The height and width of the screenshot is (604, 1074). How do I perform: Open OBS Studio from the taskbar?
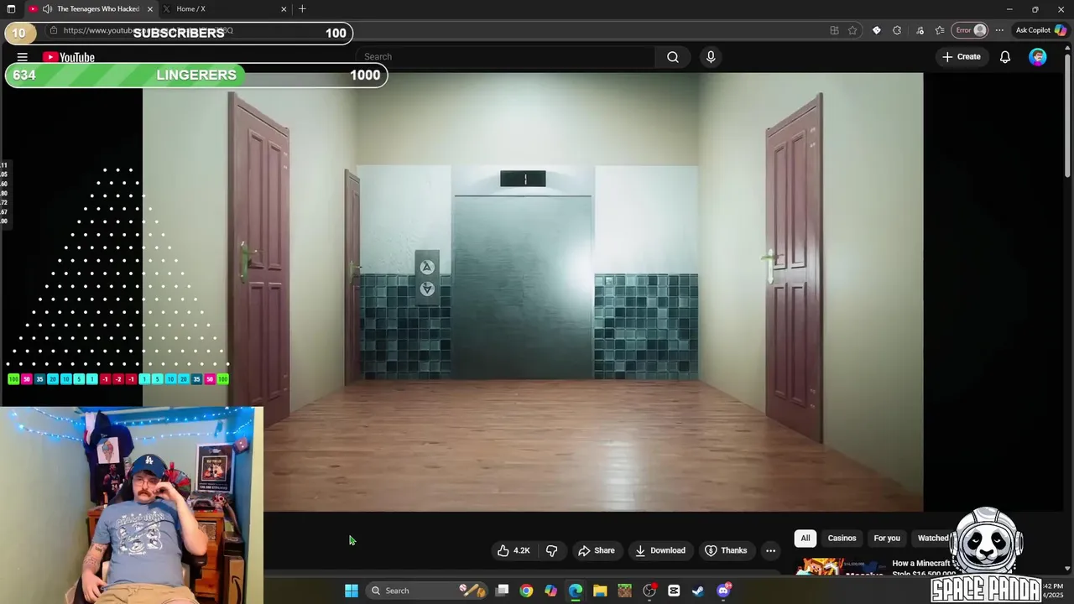pyautogui.click(x=649, y=591)
